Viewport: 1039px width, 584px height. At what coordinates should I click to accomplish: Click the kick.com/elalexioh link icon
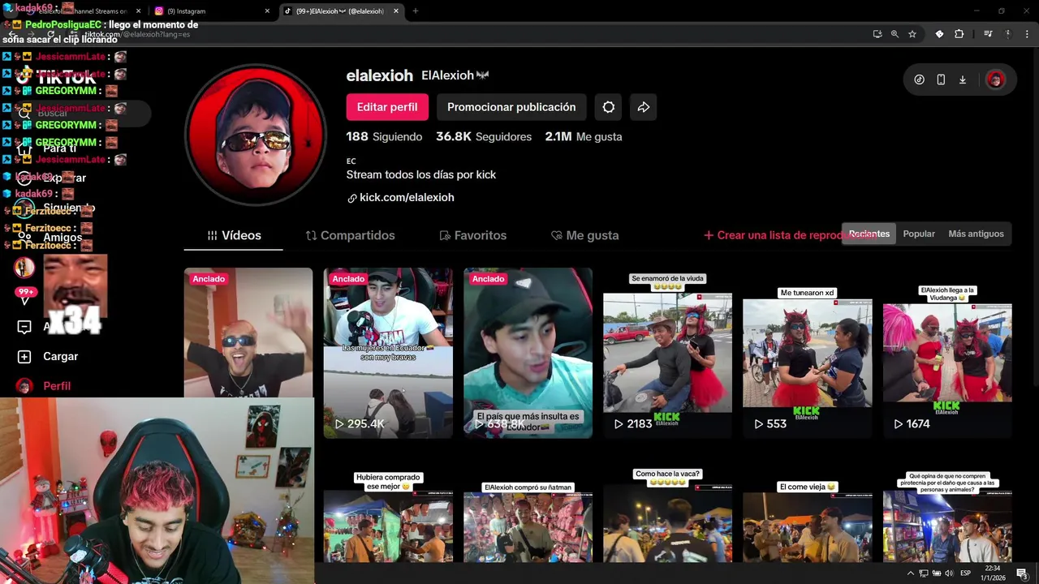pos(352,198)
